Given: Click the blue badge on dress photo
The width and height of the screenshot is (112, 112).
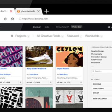Looking at the screenshot, I should tap(49, 48).
